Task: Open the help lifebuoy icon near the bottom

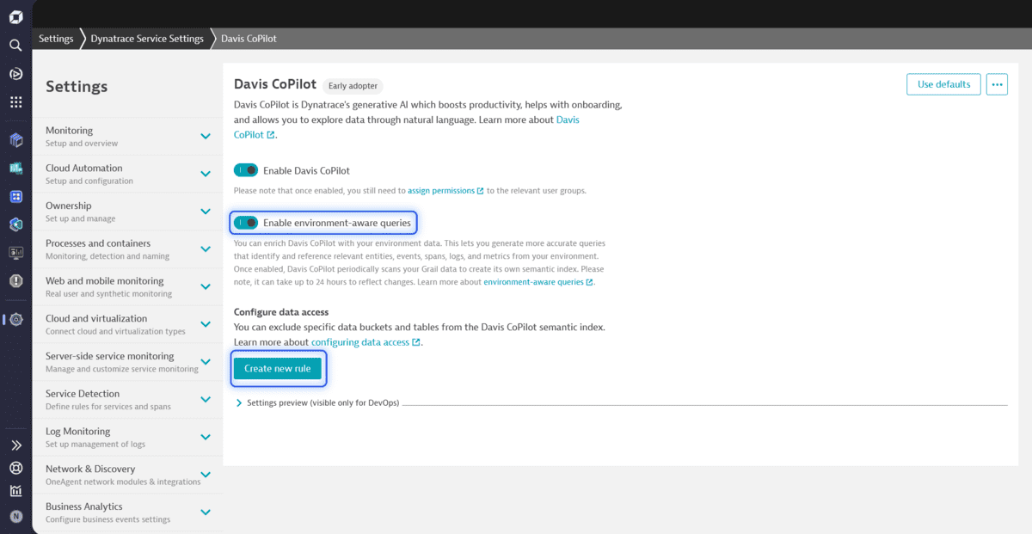Action: click(x=15, y=469)
